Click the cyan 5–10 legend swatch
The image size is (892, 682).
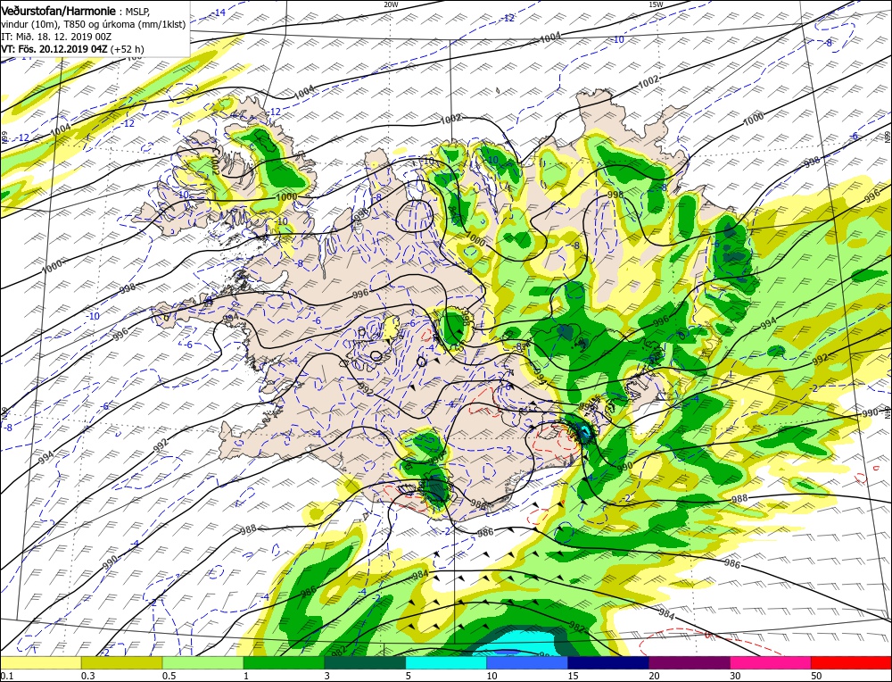(446, 662)
